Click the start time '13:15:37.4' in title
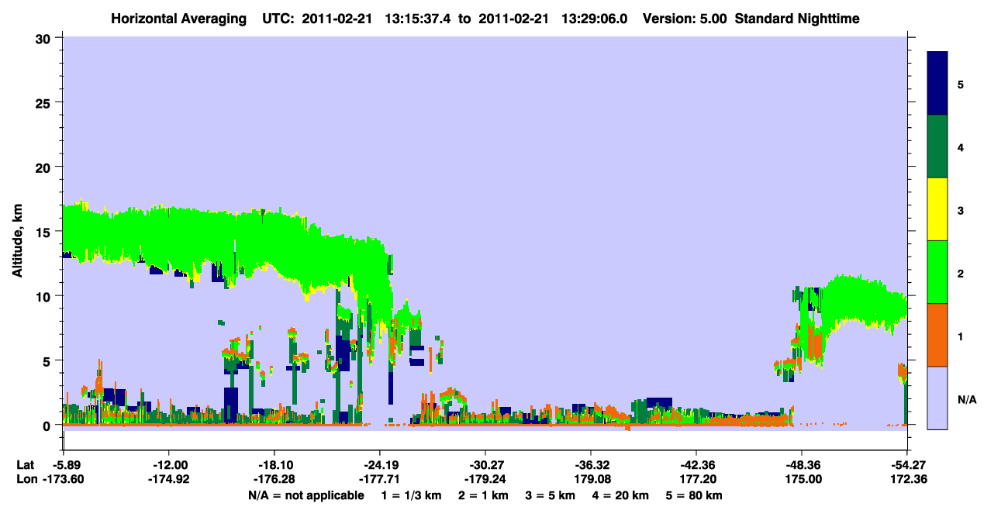The width and height of the screenshot is (1008, 517). [417, 18]
